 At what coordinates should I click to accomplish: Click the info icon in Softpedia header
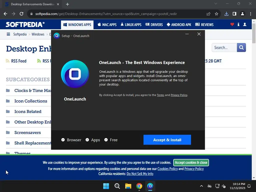pyautogui.click(x=238, y=24)
